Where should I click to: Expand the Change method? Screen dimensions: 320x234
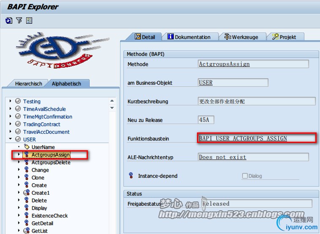tap(19, 169)
